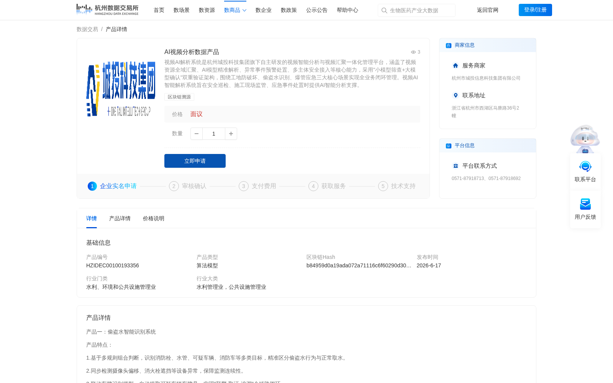Select the 价格说明 tab
Image resolution: width=613 pixels, height=383 pixels.
pos(154,218)
